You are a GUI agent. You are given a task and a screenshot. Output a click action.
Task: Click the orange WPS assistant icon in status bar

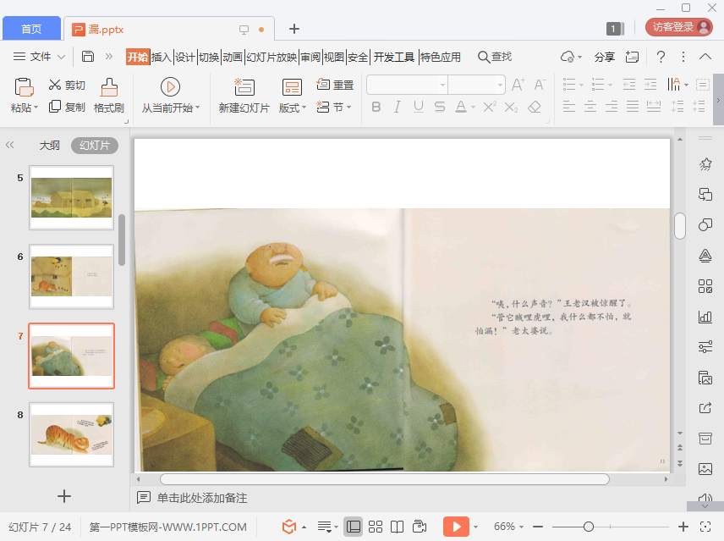click(x=289, y=527)
